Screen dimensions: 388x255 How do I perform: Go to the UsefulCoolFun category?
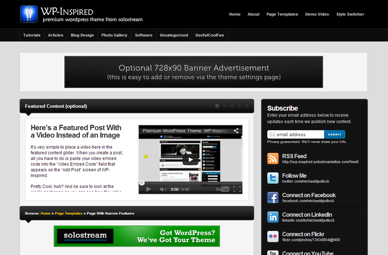click(x=210, y=35)
